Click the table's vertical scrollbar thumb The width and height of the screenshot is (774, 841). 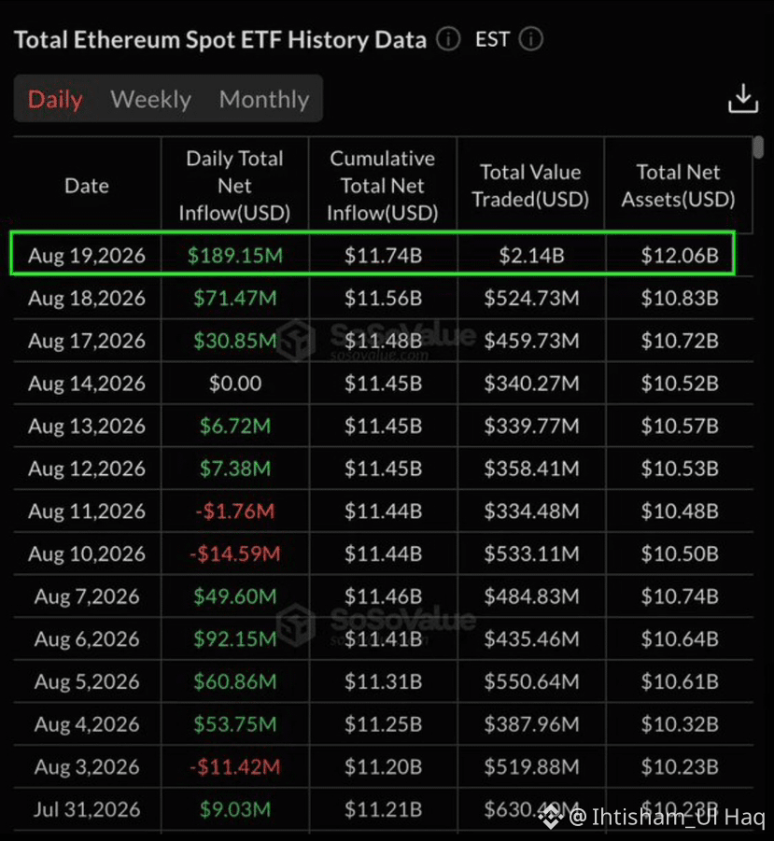click(x=757, y=147)
